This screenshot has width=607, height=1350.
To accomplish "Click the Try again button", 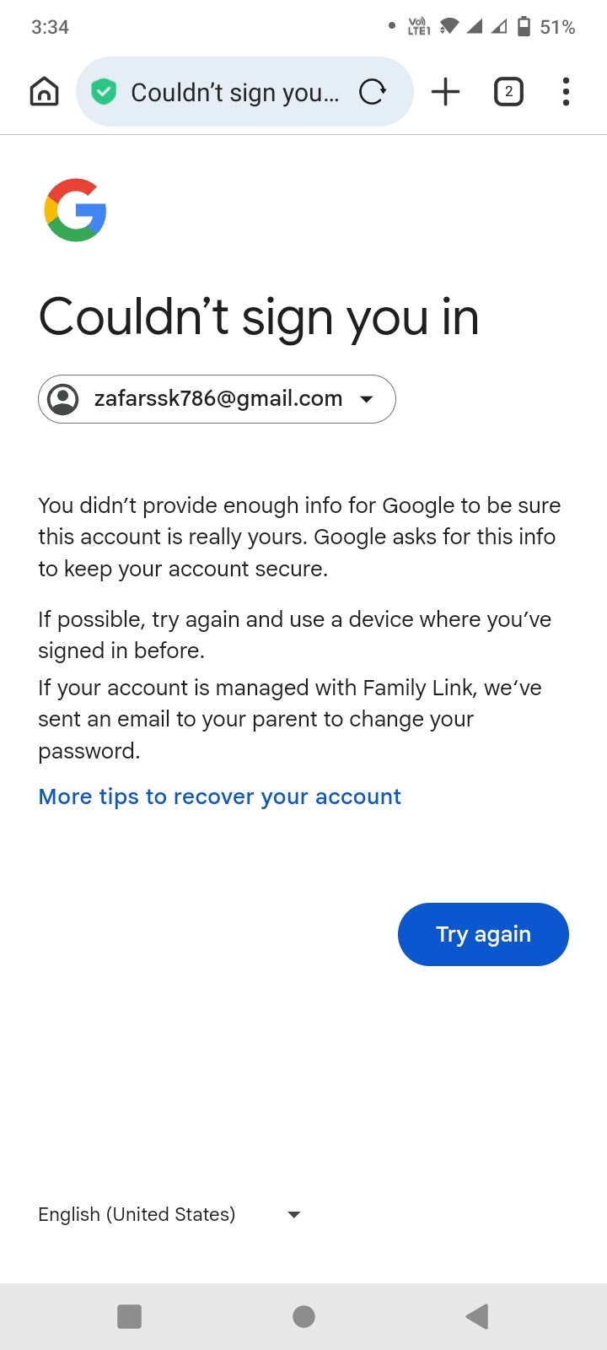I will coord(483,934).
